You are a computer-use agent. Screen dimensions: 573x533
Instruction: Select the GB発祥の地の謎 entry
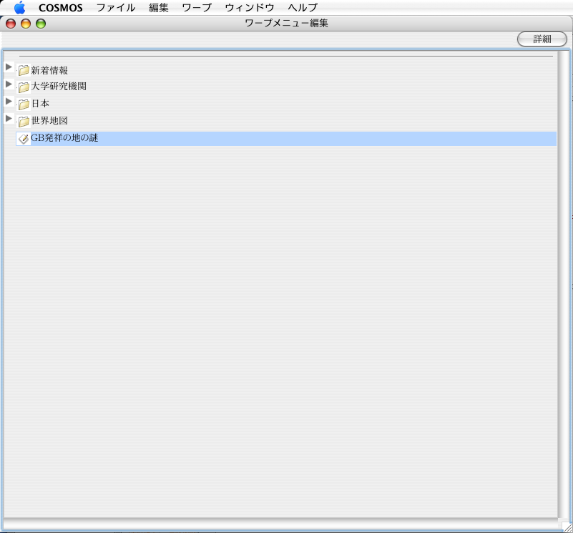point(286,139)
